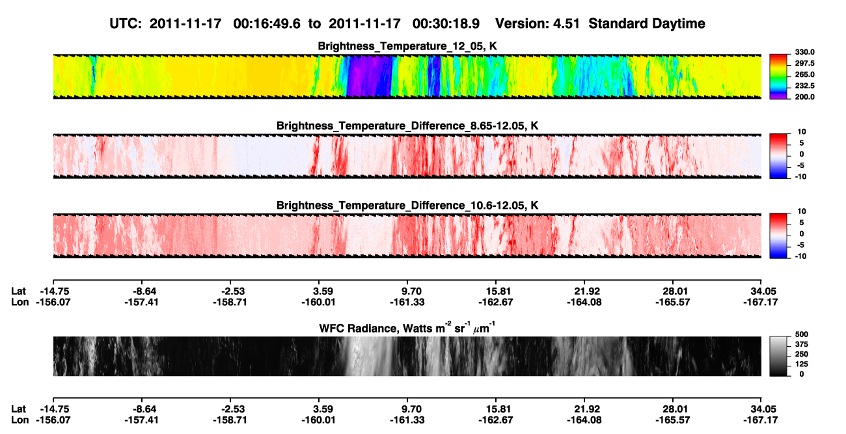846x434 pixels.
Task: Click the 'Brightness_Temperature_Difference_10.6-12.05, K' panel title
Action: (x=407, y=206)
